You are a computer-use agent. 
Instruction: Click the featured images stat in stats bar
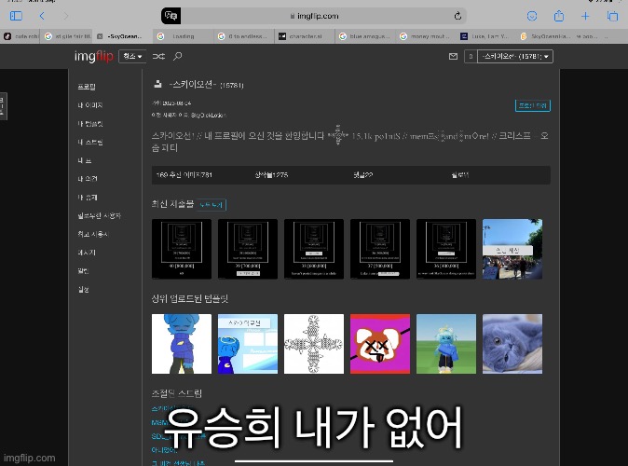184,174
